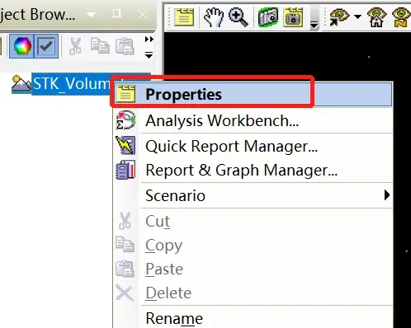Screen dimensions: 411x328
Task: Open the Object Browser panel menu arrow
Action: [x=91, y=14]
